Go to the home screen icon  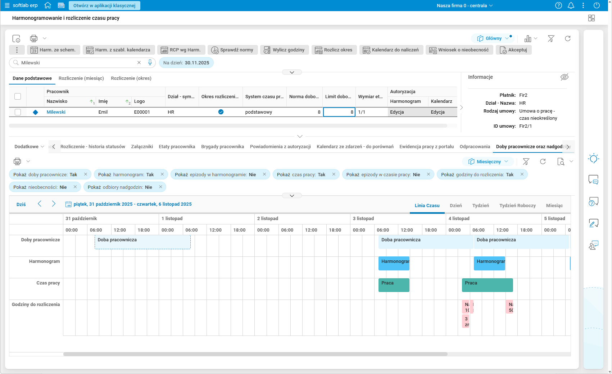coord(47,5)
